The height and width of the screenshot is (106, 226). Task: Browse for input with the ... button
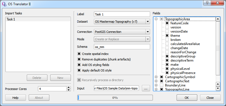pyautogui.click(x=146, y=88)
